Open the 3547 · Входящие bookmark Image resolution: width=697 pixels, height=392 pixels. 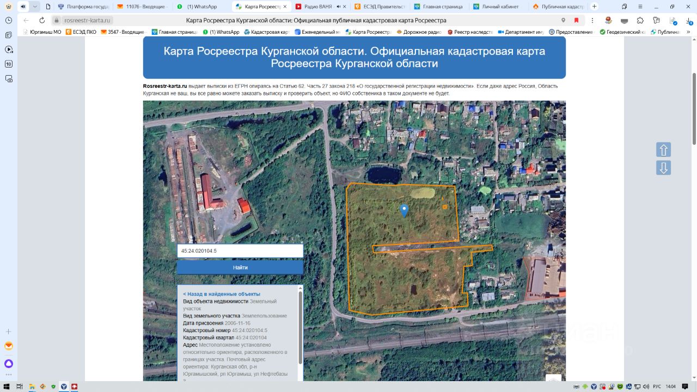pyautogui.click(x=124, y=32)
